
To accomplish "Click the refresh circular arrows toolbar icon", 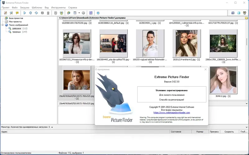I will point(31,13).
